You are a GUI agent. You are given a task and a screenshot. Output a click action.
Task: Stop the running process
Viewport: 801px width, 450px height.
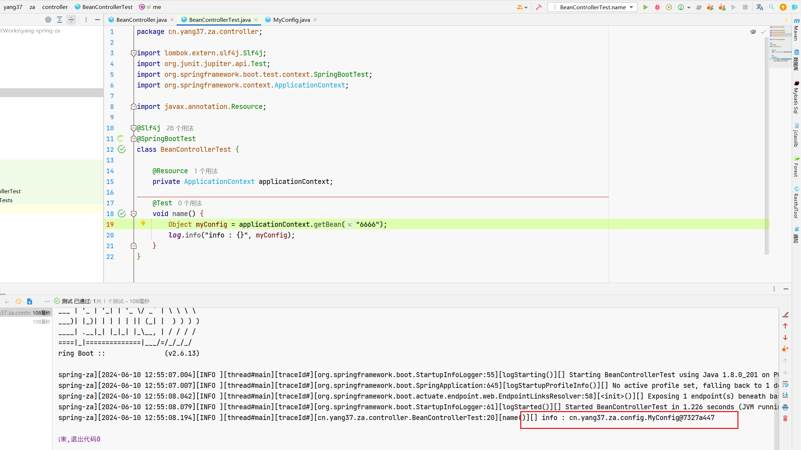point(745,7)
